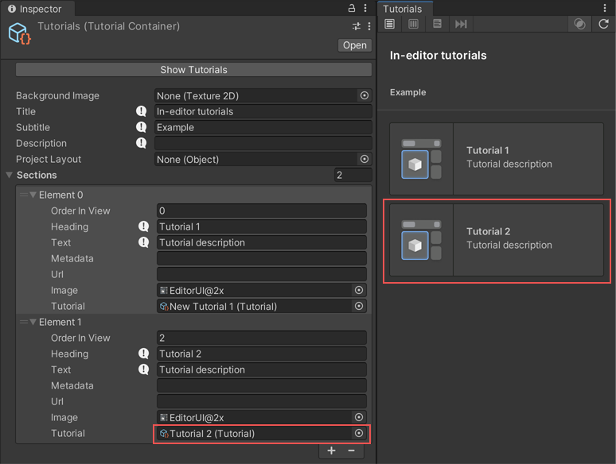Screen dimensions: 616x464
Task: Click the skip-forward icon in Tutorials toolbar
Action: 461,25
